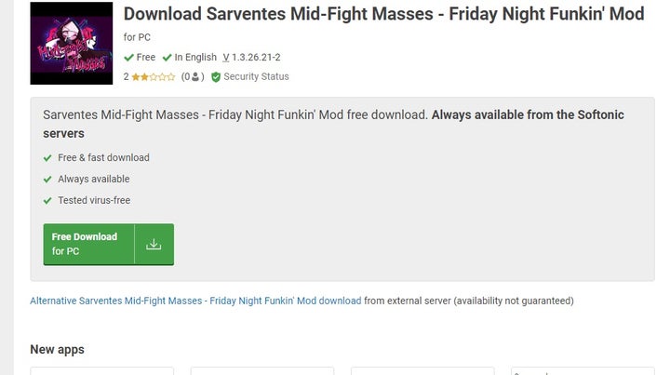
Task: Open the third card under New apps
Action: point(423,370)
